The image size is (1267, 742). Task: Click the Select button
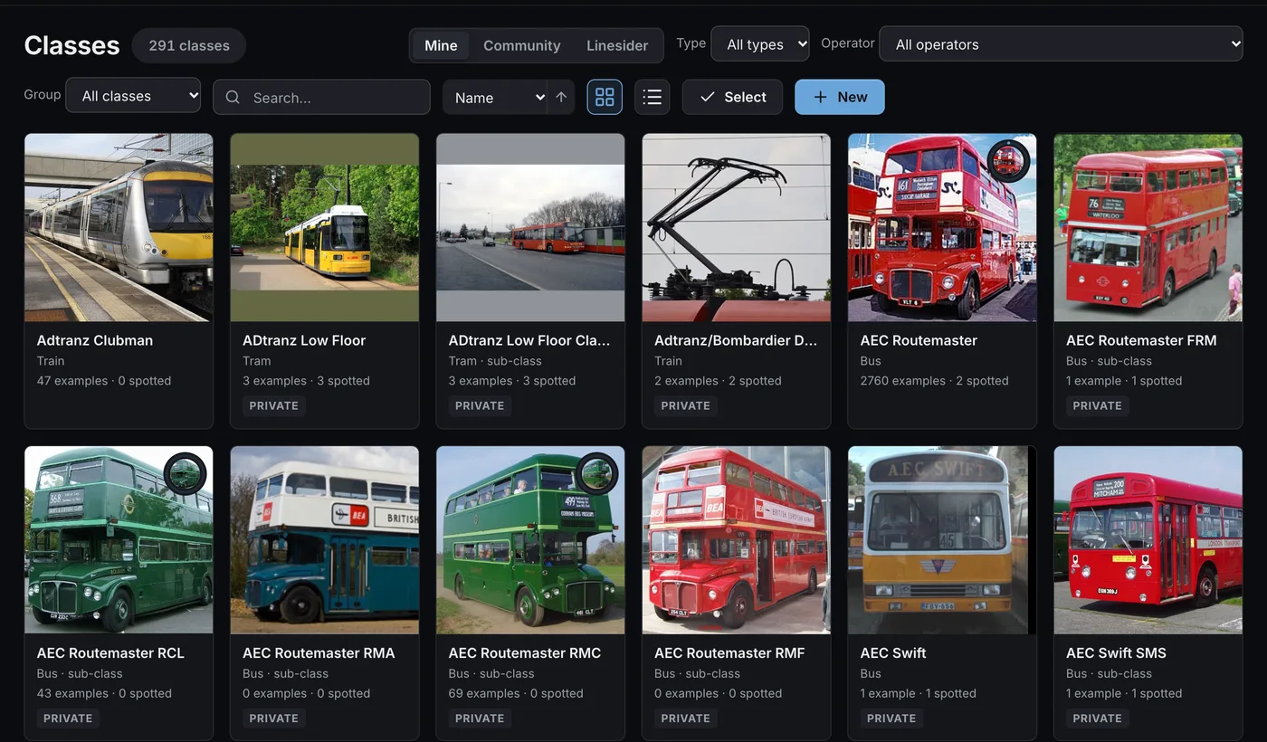pos(732,97)
